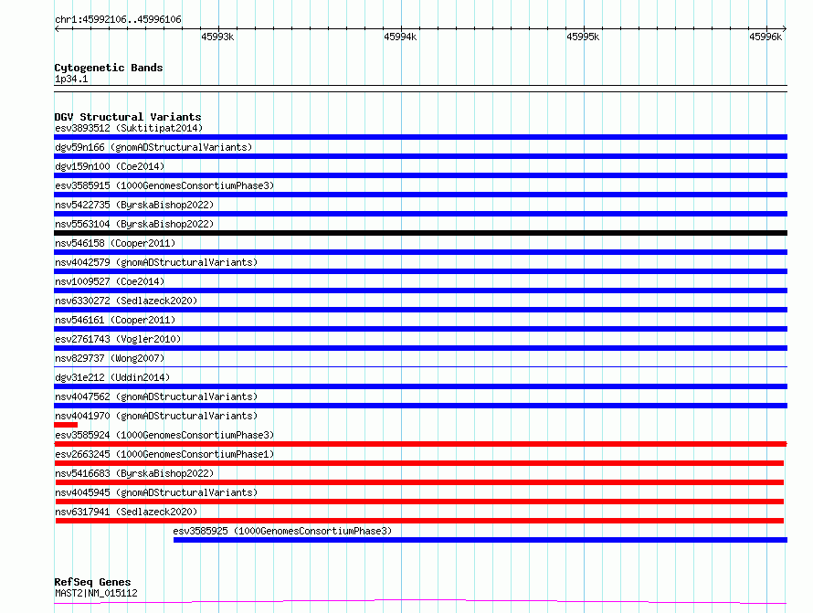
Task: Open esv3585925 (1000GenomesConsortiumPhase3) label
Action: point(282,531)
